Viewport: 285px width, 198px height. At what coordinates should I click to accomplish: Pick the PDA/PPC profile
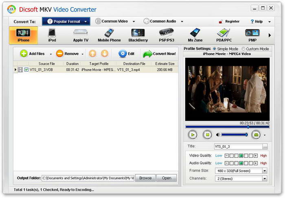tap(224, 35)
